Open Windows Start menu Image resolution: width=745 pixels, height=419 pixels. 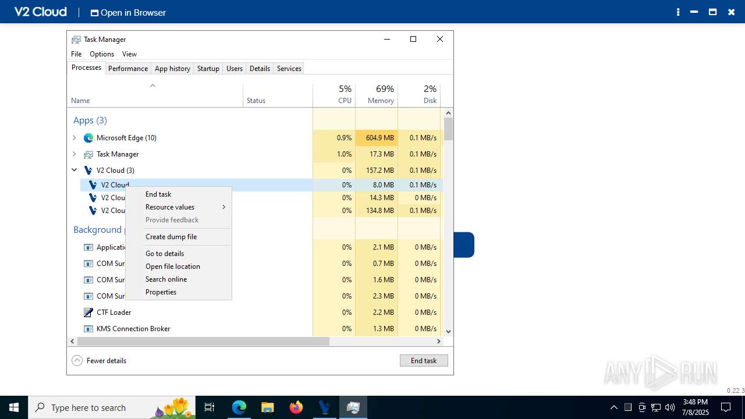coord(14,407)
